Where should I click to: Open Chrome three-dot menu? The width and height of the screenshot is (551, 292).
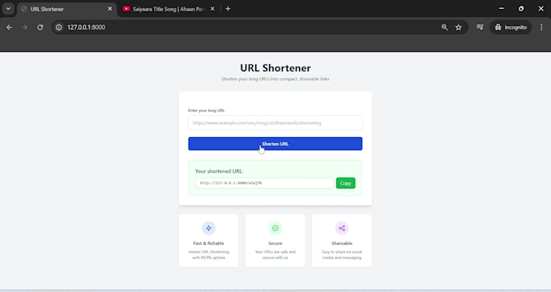coord(541,27)
